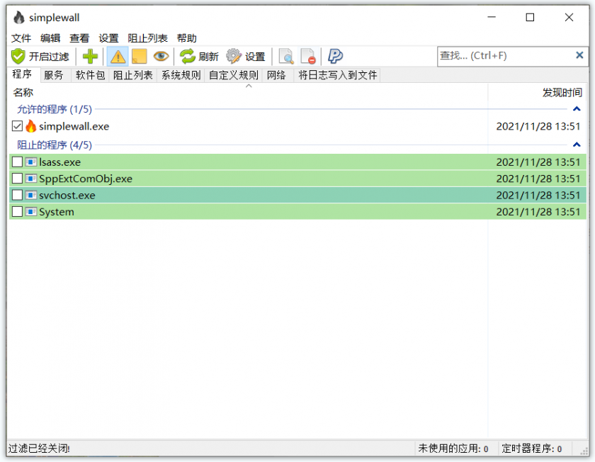Viewport: 595px width, 462px height.
Task: Switch to the 自定义规则 tab
Action: click(x=233, y=75)
